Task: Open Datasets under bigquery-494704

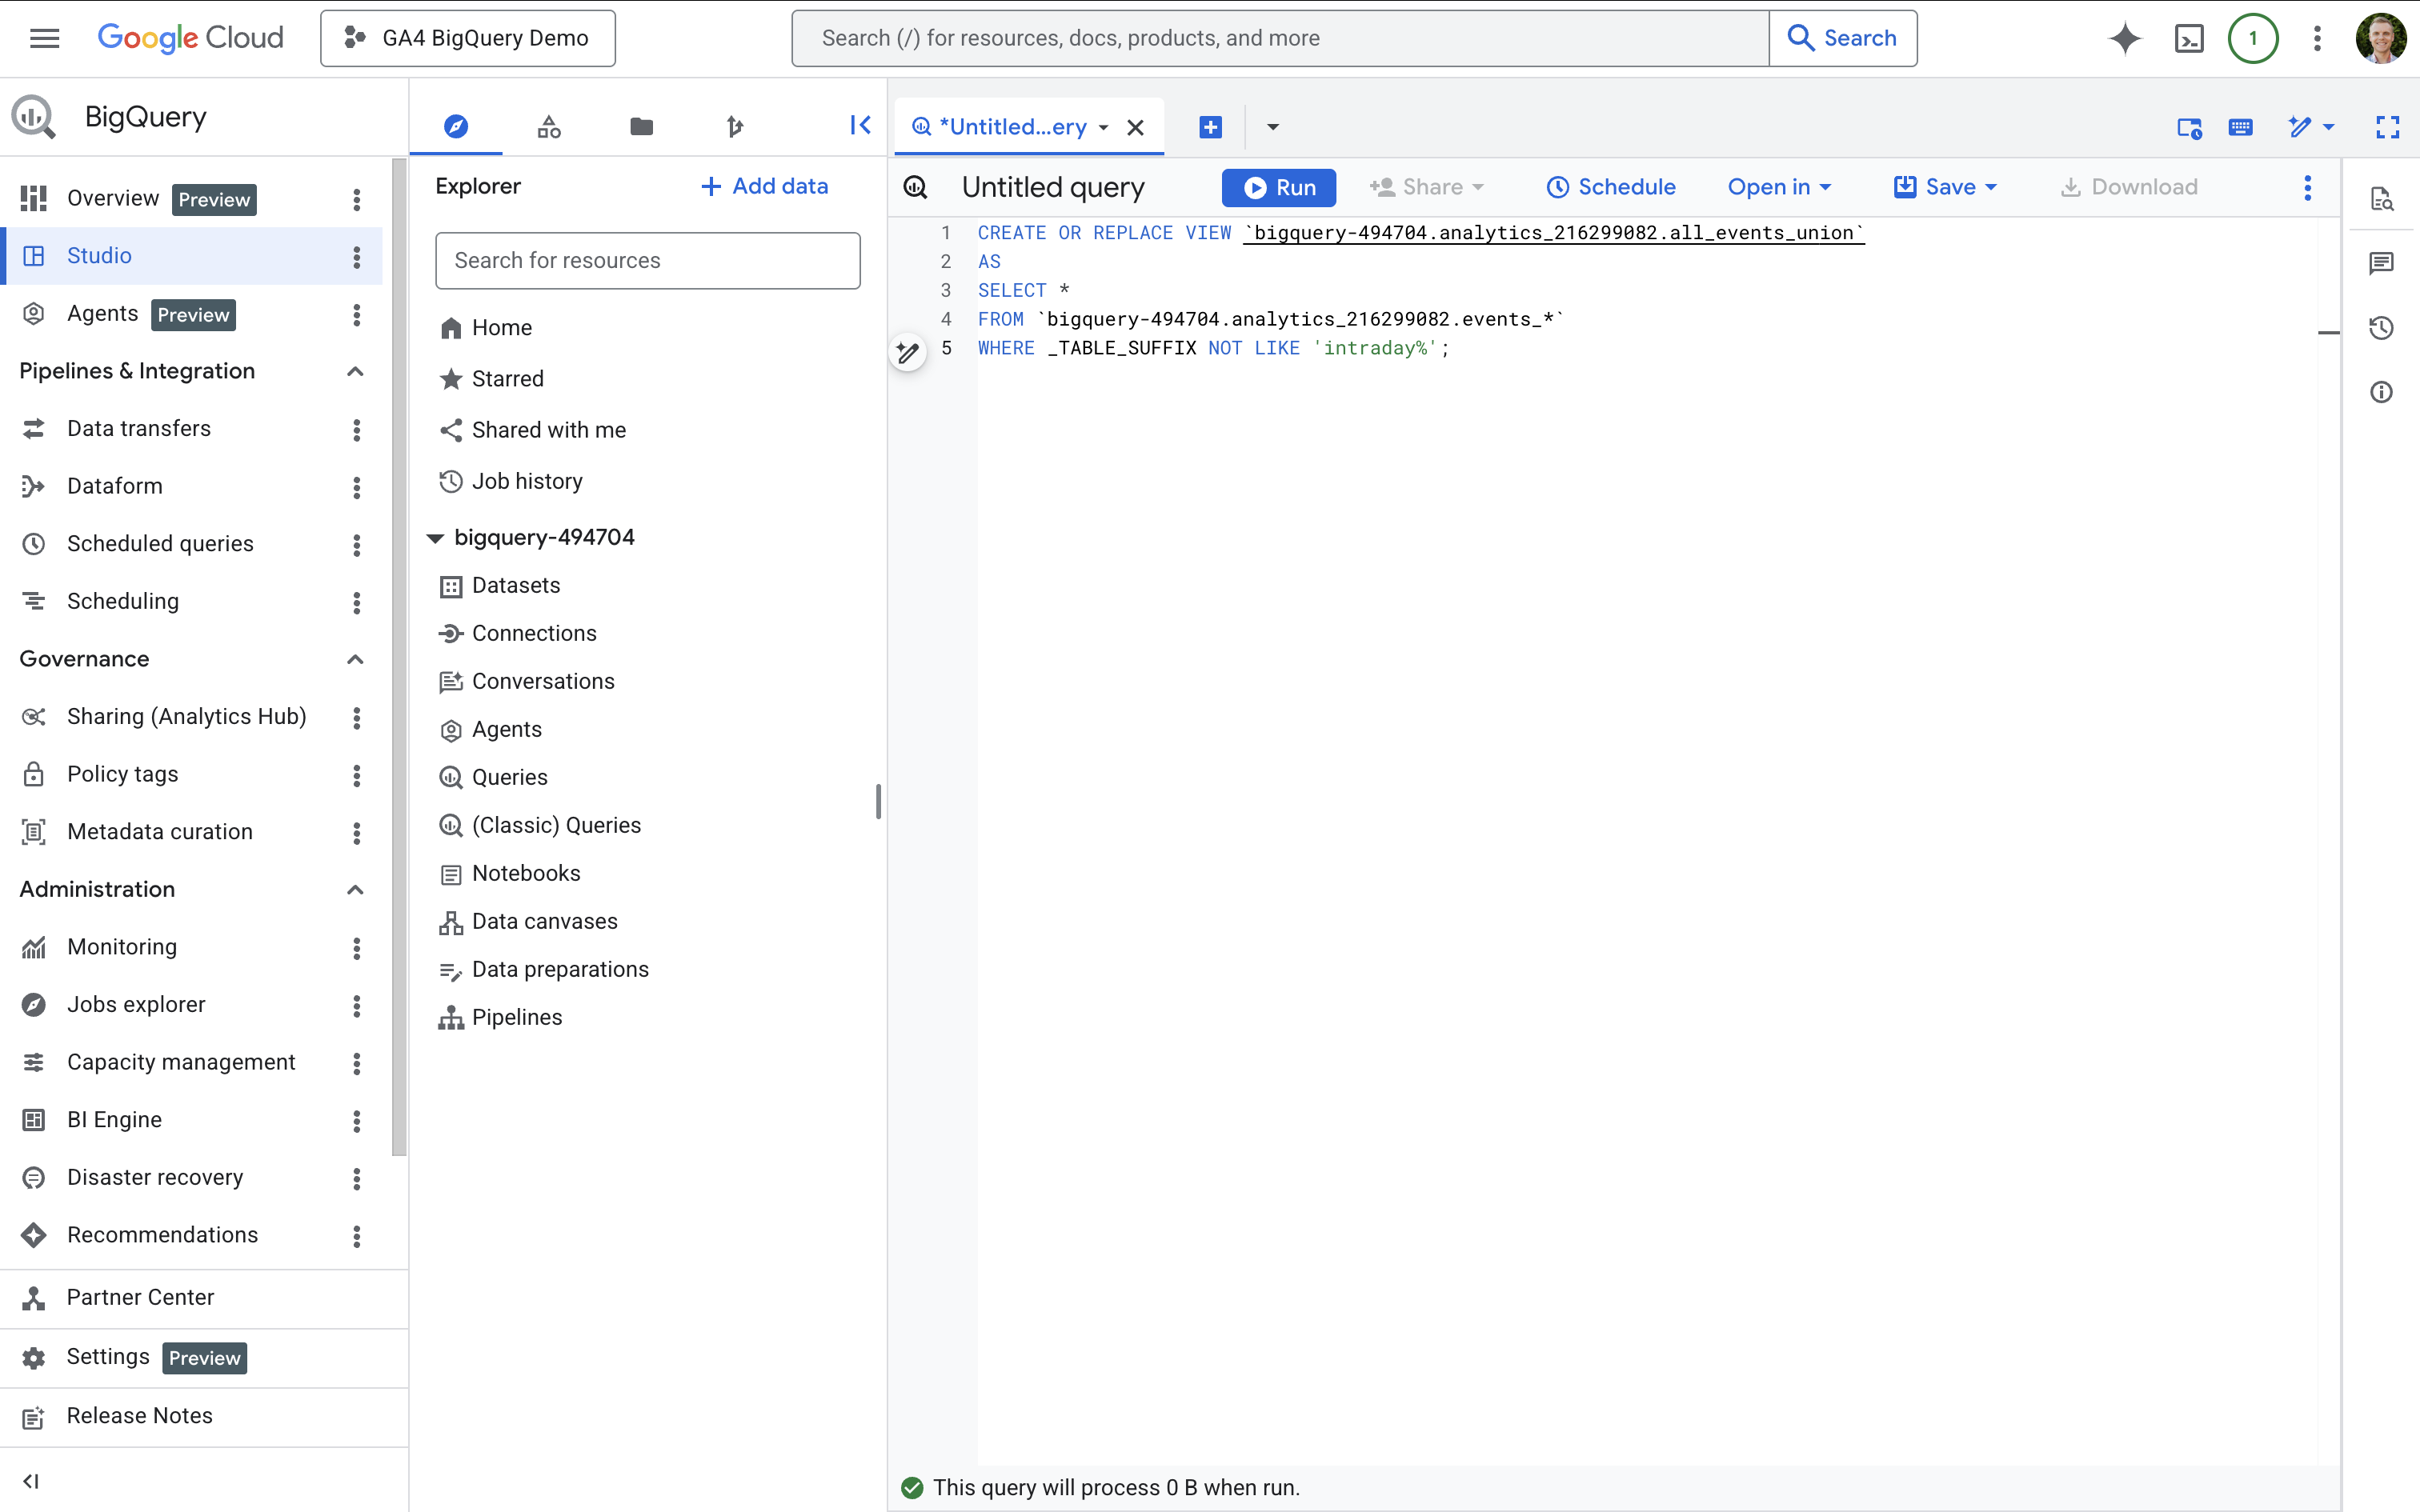Action: pos(516,585)
